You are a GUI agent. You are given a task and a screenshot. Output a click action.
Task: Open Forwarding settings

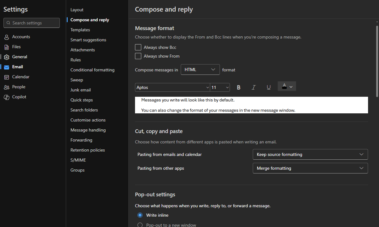coord(81,140)
